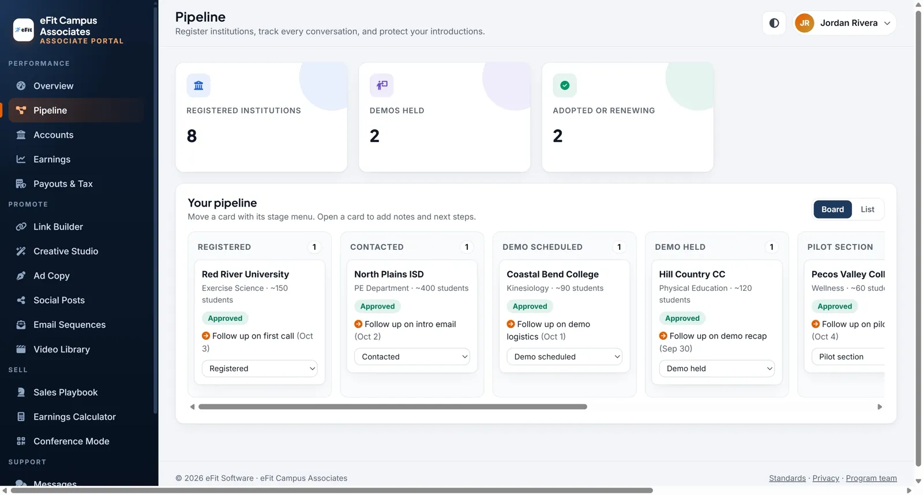Screen dimensions: 923x495
Task: Switch pipeline to List view
Action: 868,209
